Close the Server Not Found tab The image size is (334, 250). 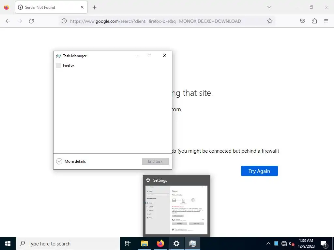click(82, 7)
